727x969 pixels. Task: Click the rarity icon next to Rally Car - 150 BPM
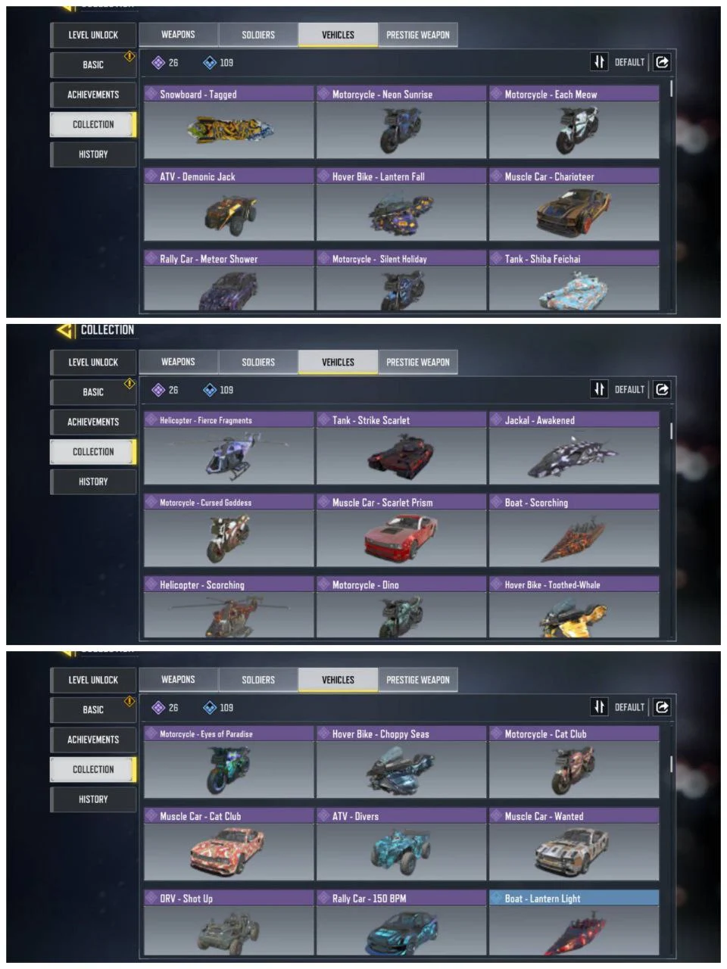pos(323,899)
